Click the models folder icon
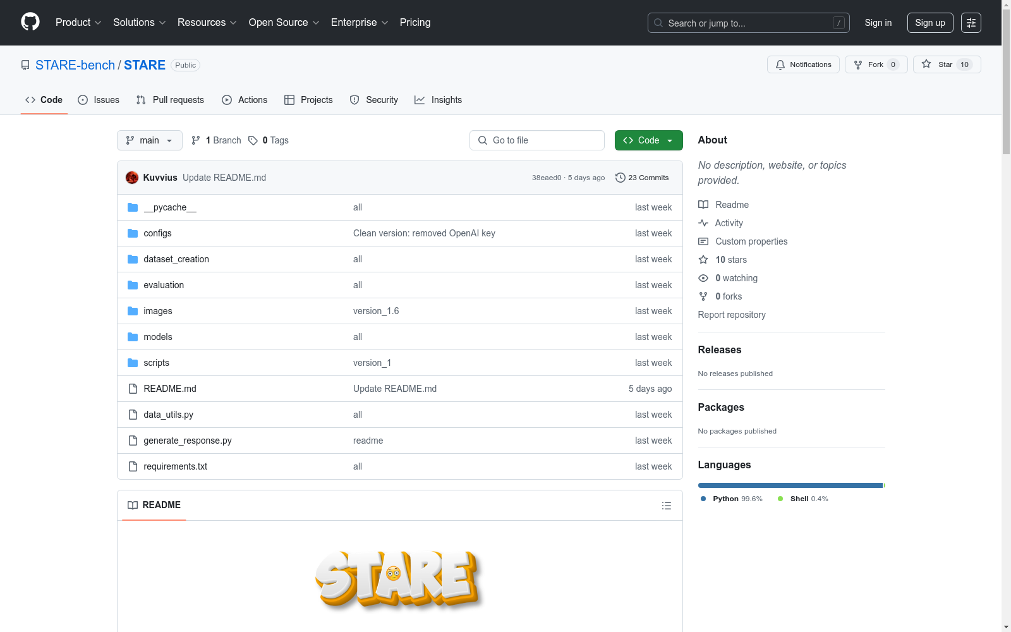Image resolution: width=1011 pixels, height=632 pixels. (133, 337)
